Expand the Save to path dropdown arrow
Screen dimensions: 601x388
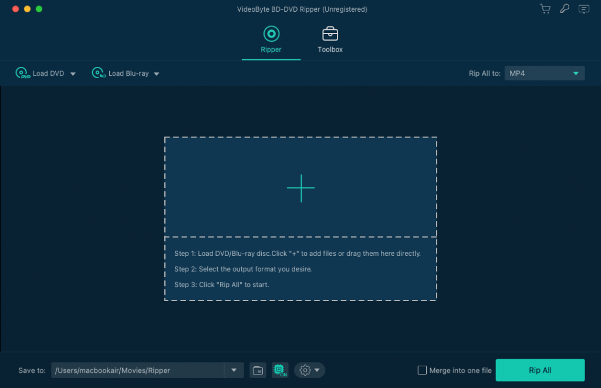234,370
